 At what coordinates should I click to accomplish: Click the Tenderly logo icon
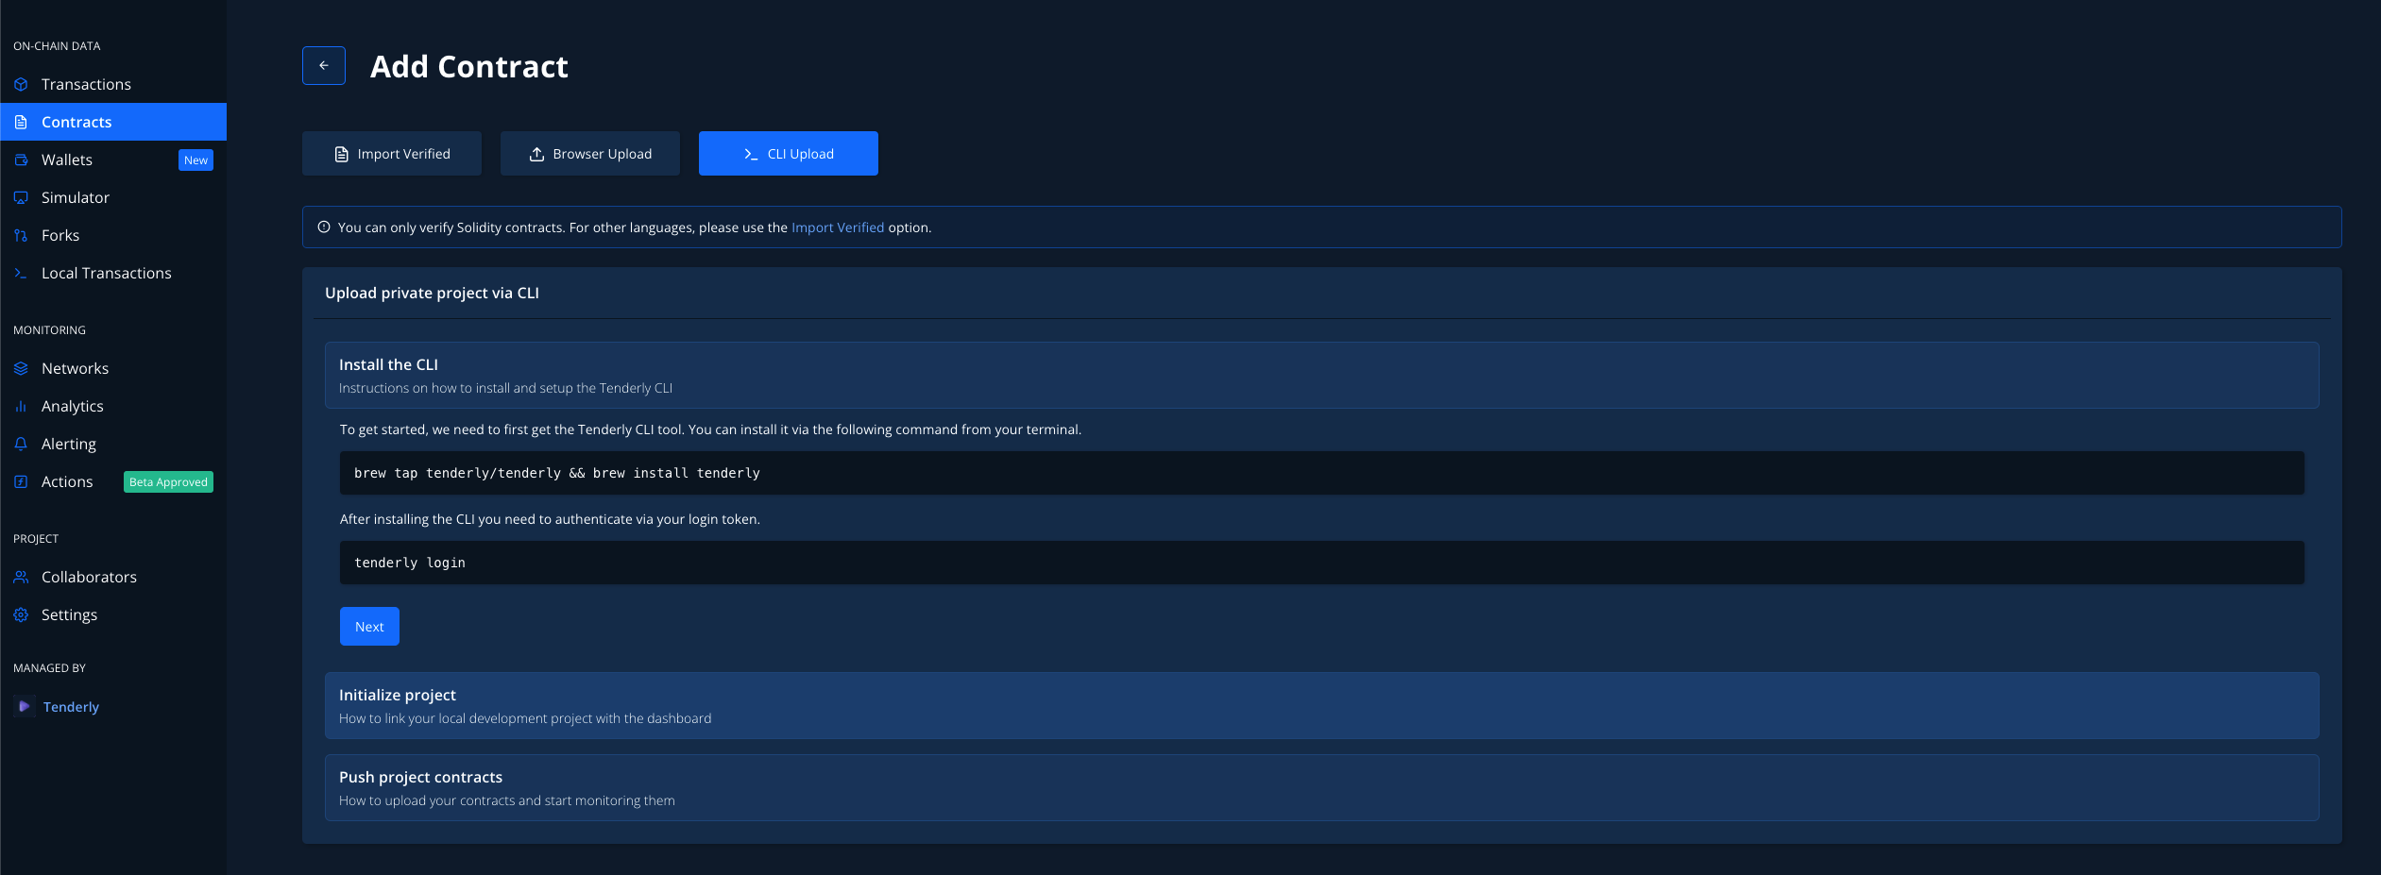pyautogui.click(x=25, y=706)
